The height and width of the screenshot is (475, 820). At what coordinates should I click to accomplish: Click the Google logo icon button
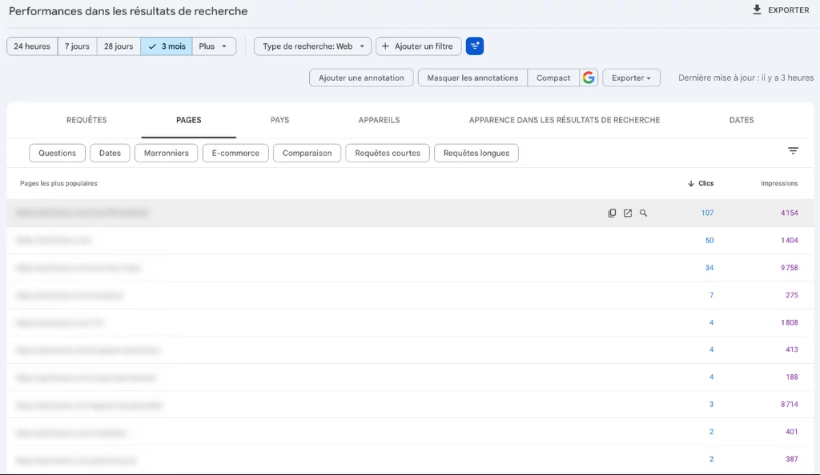[x=589, y=78]
